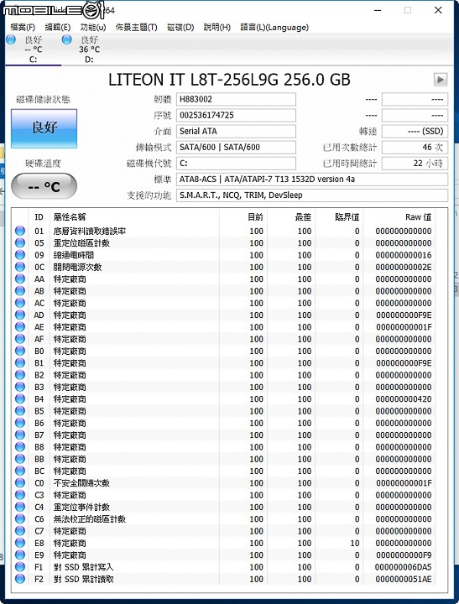Click the next disk arrow button
The image size is (459, 604).
pos(441,80)
